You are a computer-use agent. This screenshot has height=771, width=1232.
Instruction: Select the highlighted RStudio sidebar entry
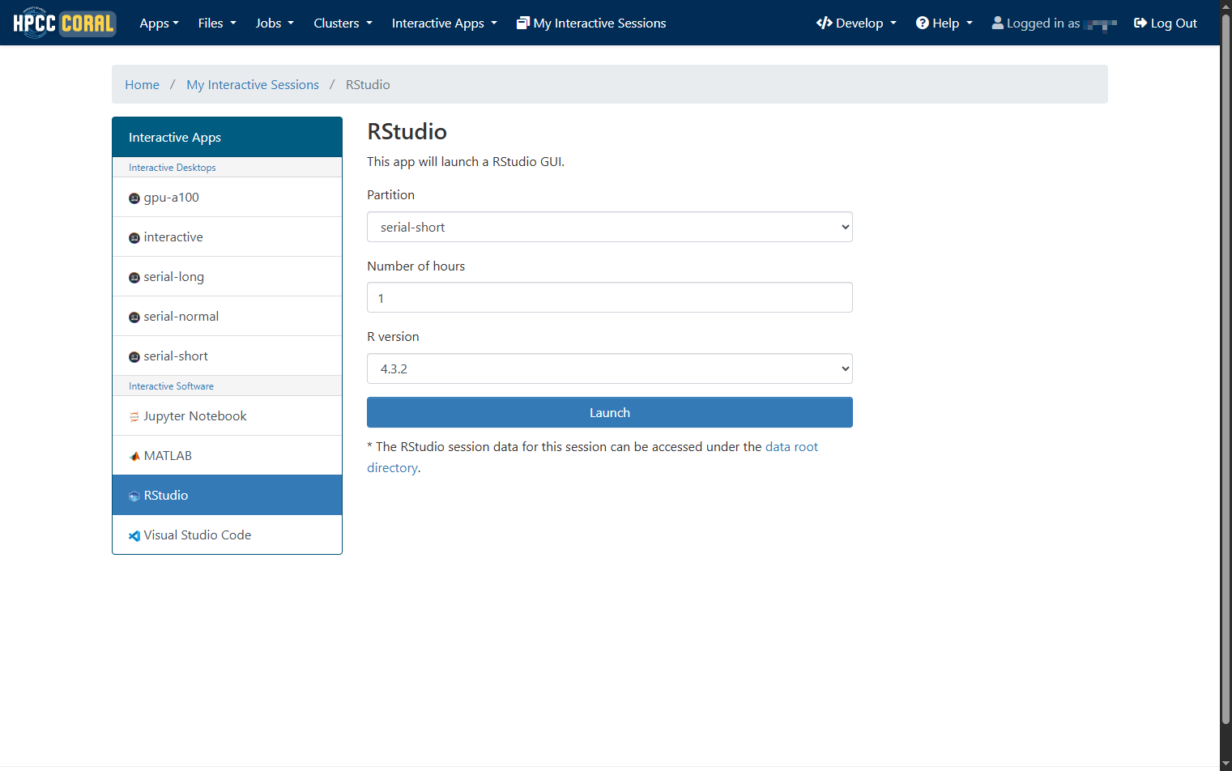coord(227,495)
